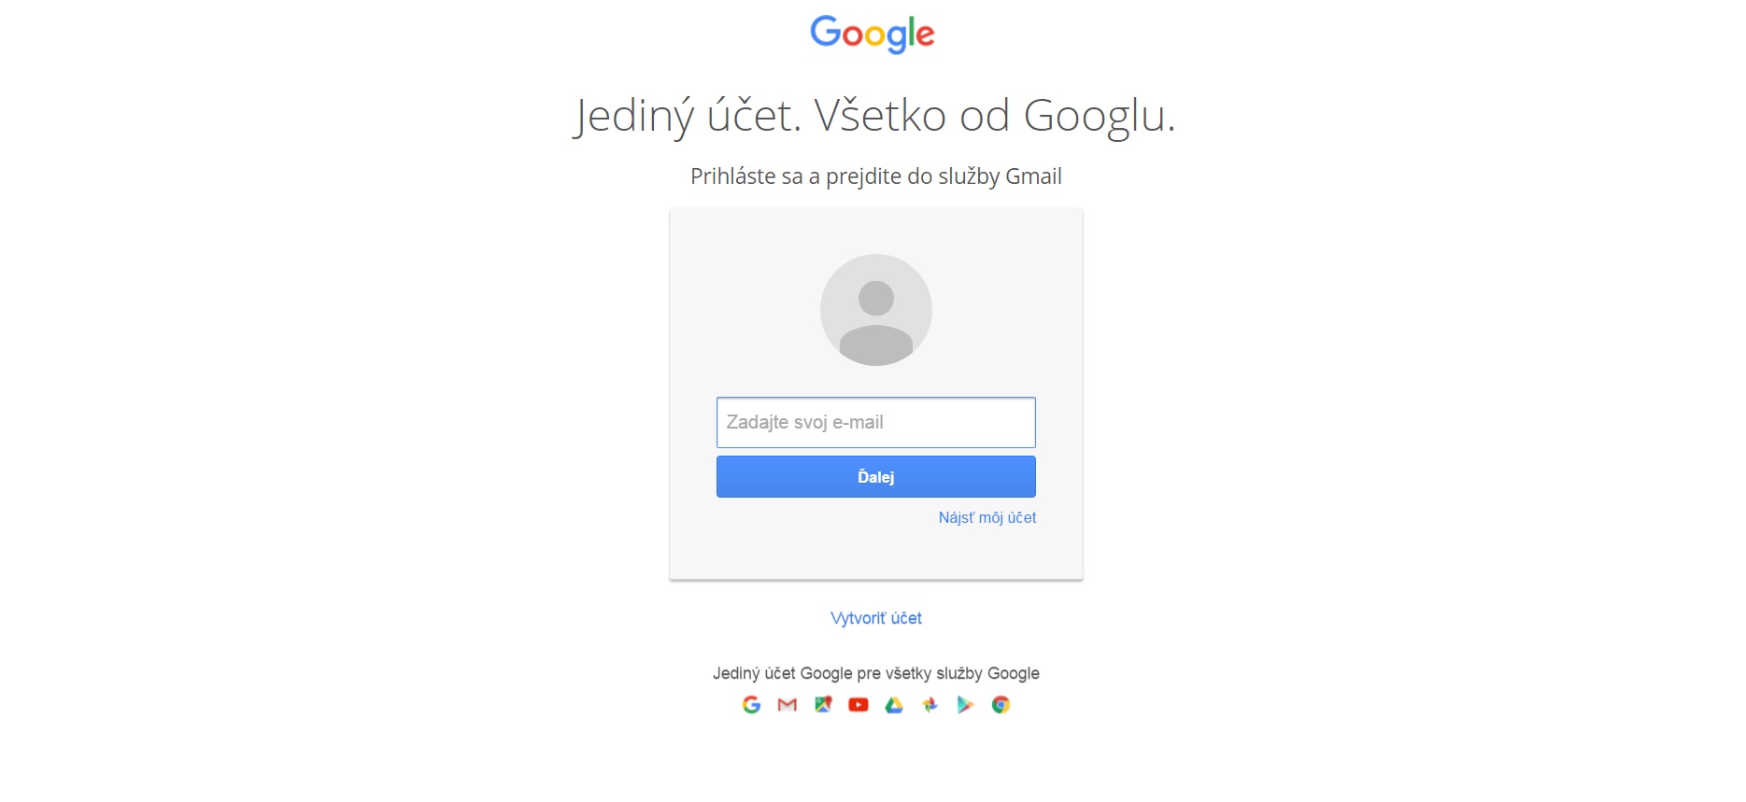Click the red YouTube icon
The image size is (1746, 802).
click(x=859, y=705)
